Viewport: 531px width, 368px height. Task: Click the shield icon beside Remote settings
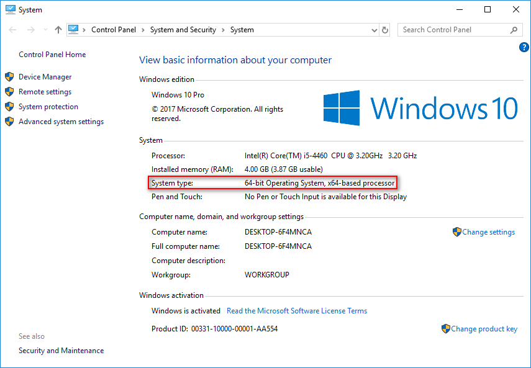click(9, 92)
